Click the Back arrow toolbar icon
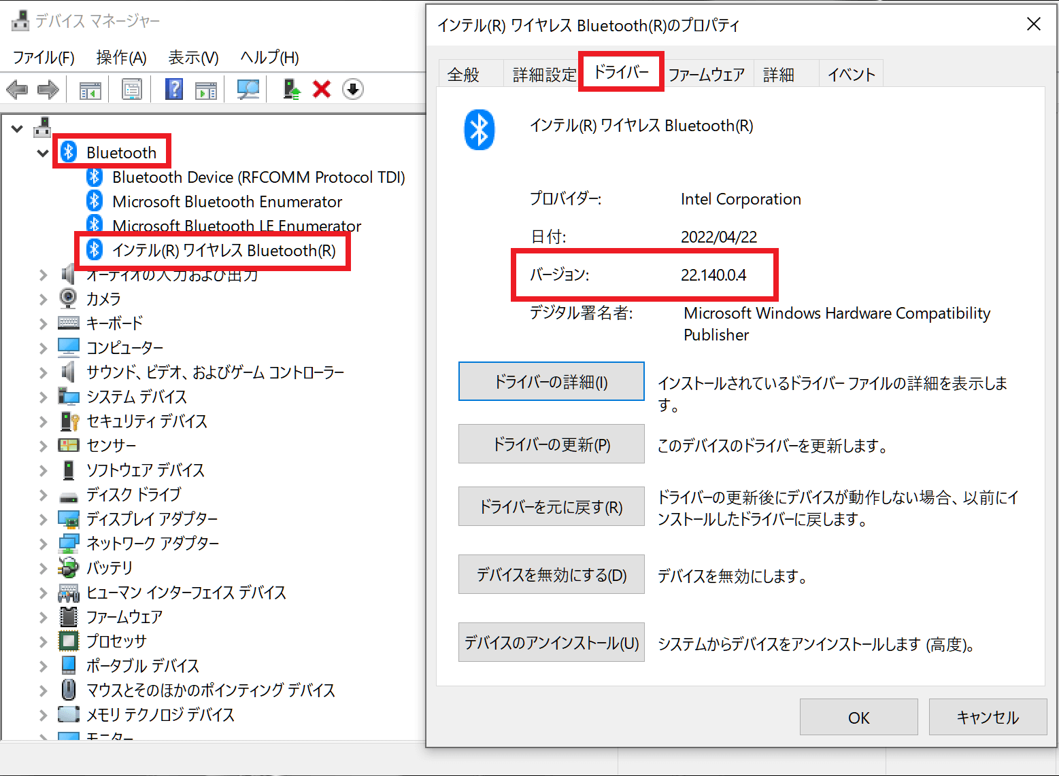This screenshot has height=776, width=1059. click(x=17, y=89)
